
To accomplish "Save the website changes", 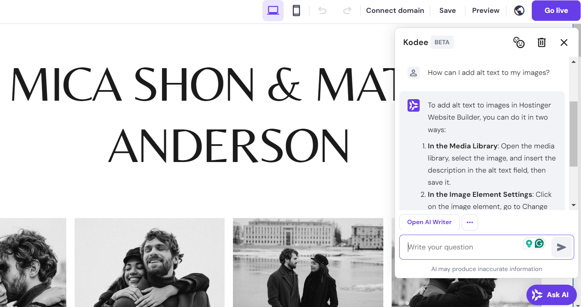I will [x=447, y=11].
